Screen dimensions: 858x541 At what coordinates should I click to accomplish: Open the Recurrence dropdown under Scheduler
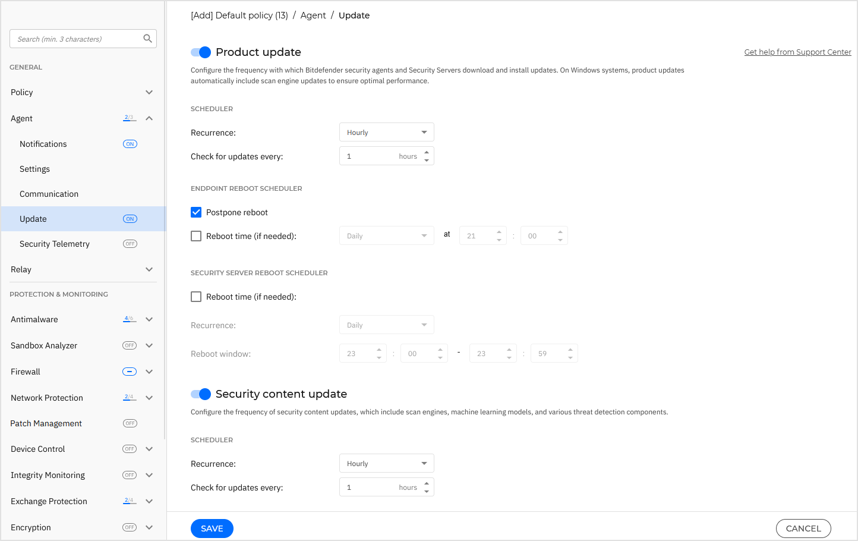tap(386, 131)
